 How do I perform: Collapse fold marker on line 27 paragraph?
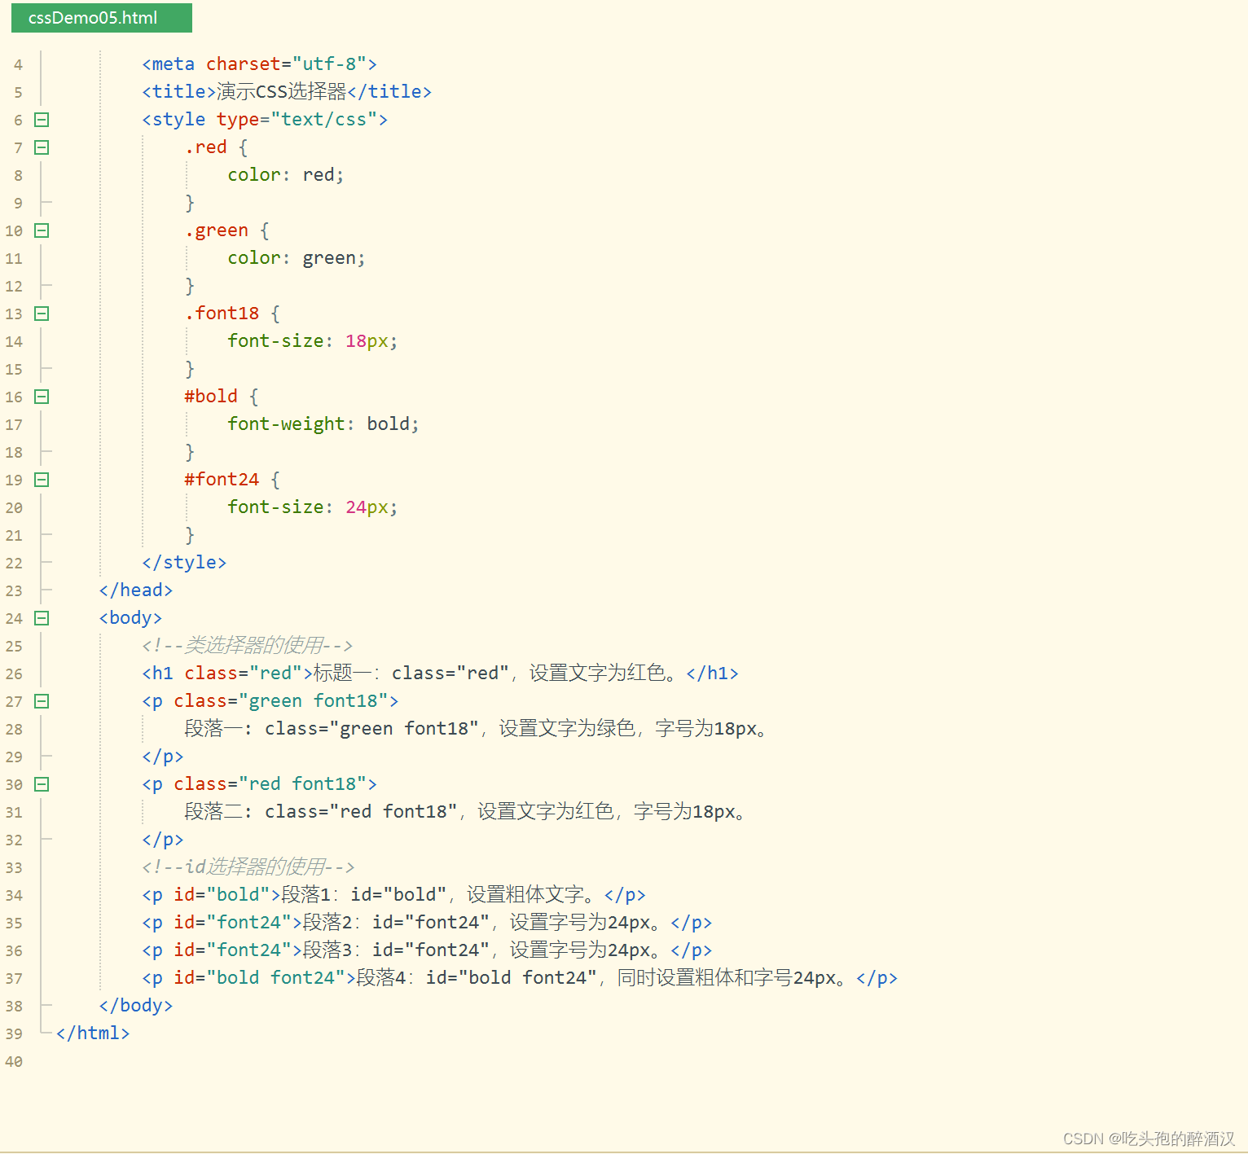pos(41,701)
